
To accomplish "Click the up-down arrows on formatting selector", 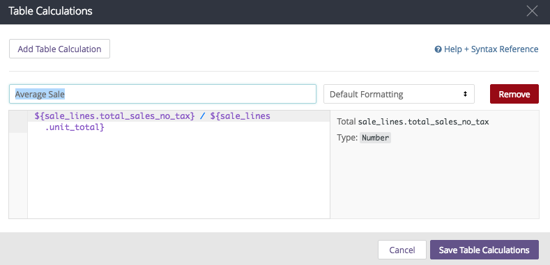I will 465,94.
